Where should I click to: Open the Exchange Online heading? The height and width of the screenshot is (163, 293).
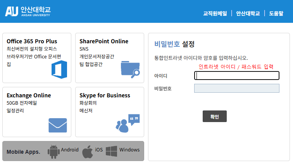tap(29, 95)
